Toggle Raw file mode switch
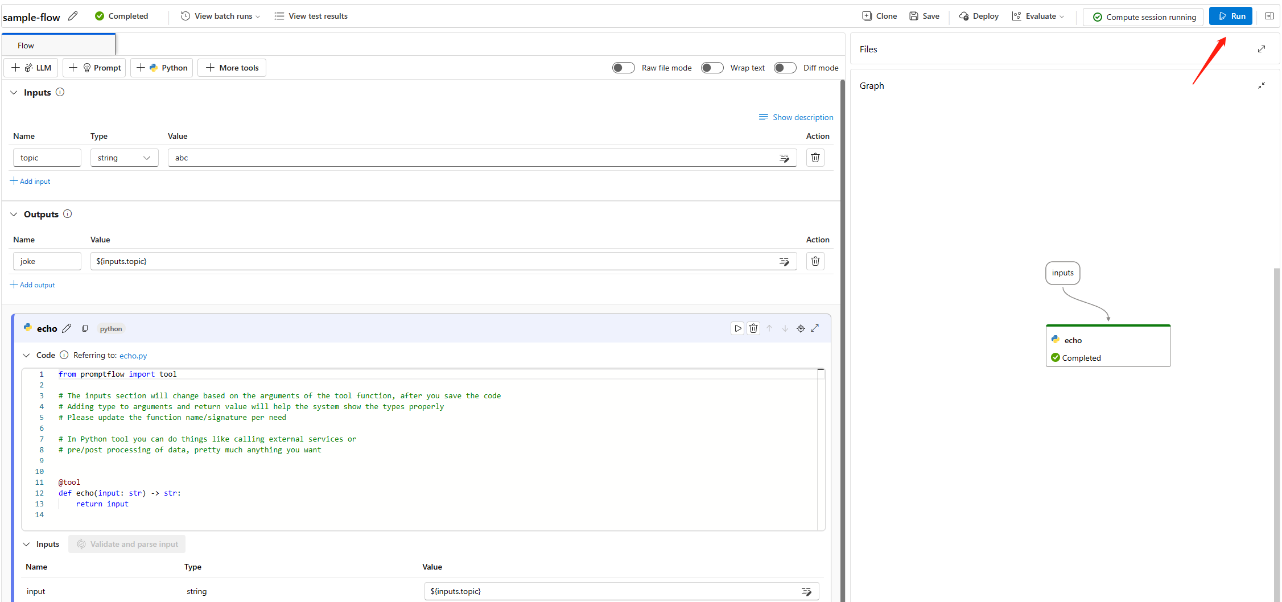This screenshot has width=1282, height=602. pos(623,68)
